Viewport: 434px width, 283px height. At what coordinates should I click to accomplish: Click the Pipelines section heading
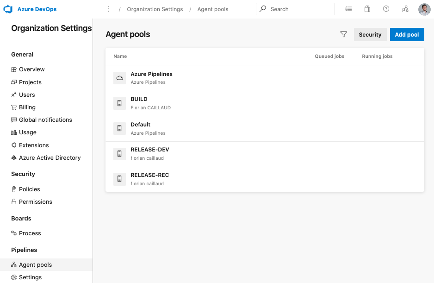click(x=24, y=250)
